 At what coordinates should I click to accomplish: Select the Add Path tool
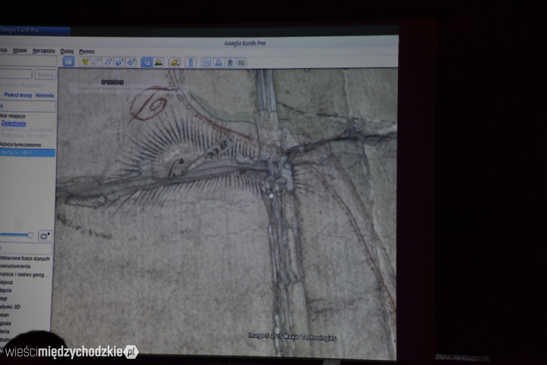[x=108, y=62]
